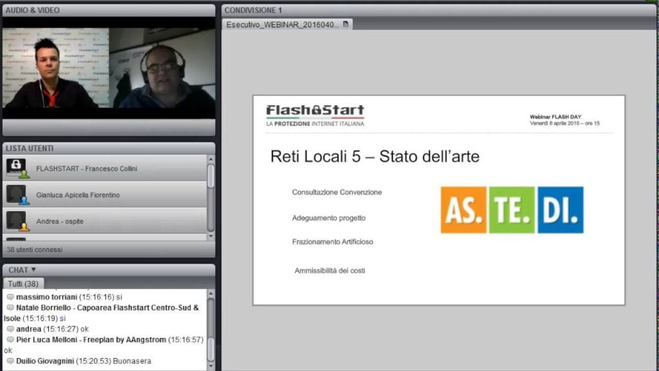Viewport: 659px width, 371px height.
Task: Select user Gianluca Apicella Fiorentino
Action: [105, 195]
